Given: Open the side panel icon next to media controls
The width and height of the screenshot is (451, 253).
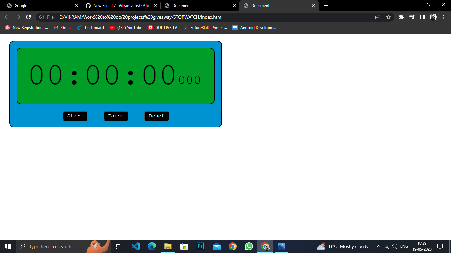Looking at the screenshot, I should coord(422,17).
